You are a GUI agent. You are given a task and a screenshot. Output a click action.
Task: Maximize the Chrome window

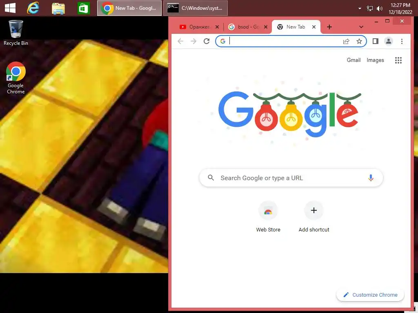pos(387,21)
